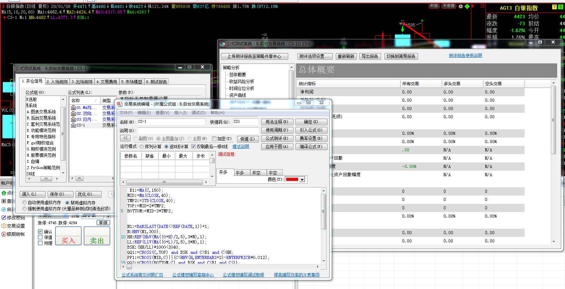Click the 快捷码(Q) input field

click(246, 122)
